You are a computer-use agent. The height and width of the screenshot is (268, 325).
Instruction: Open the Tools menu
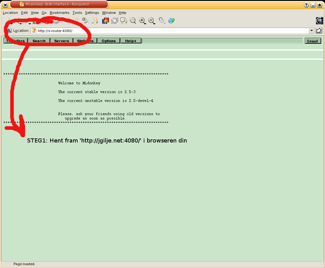pos(77,13)
